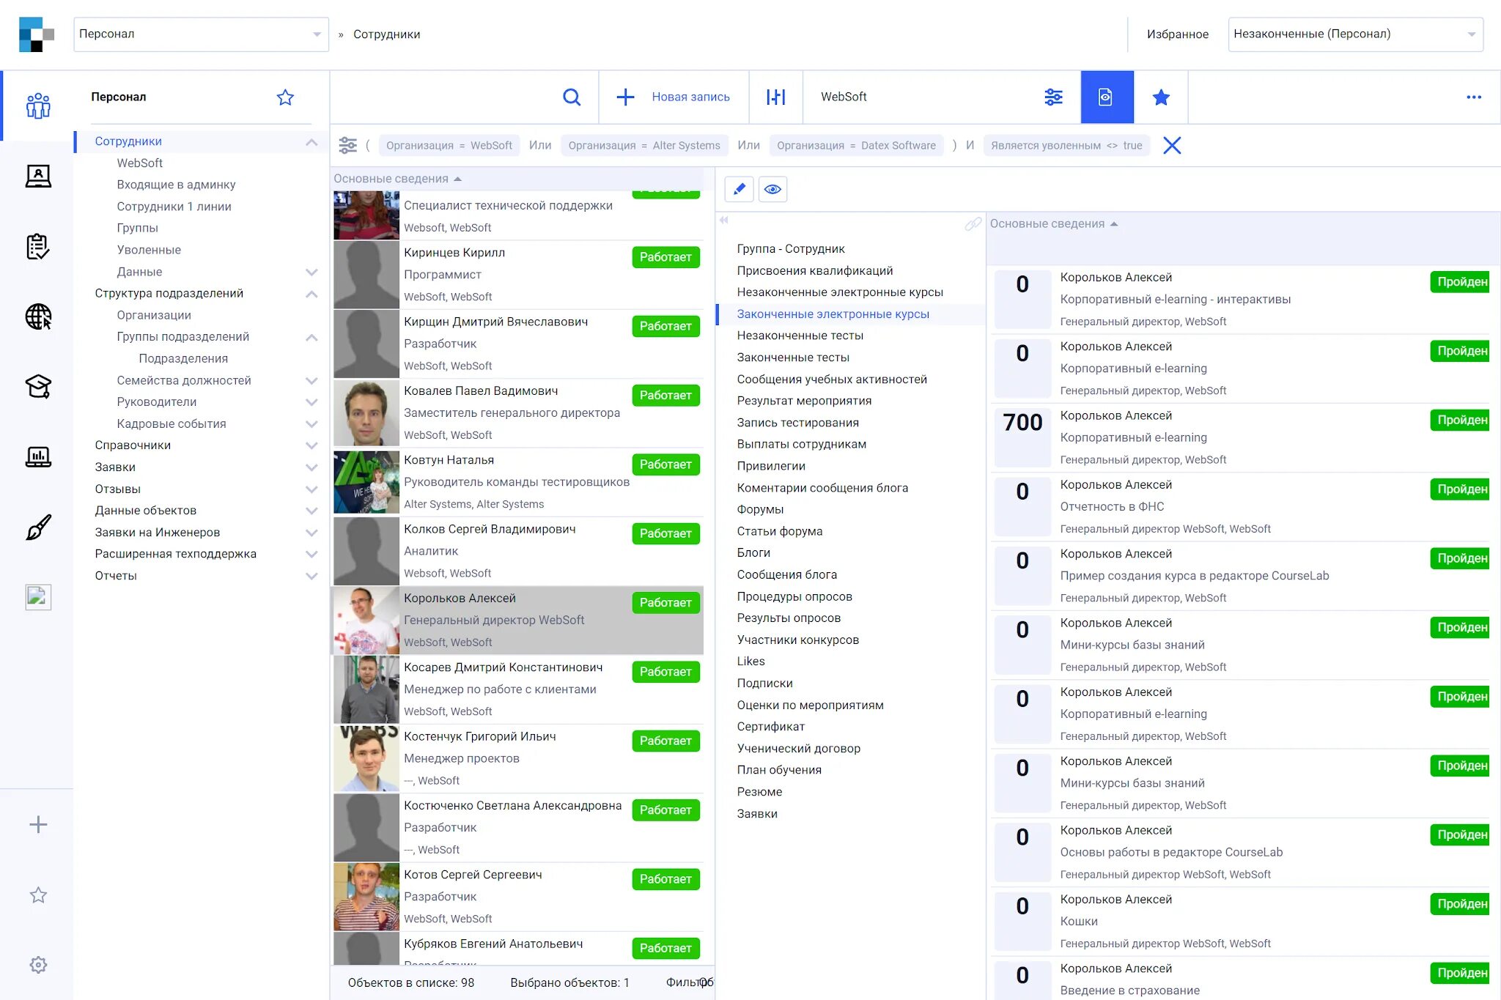The image size is (1501, 1000).
Task: Open Входящие в админку tree item
Action: click(176, 185)
